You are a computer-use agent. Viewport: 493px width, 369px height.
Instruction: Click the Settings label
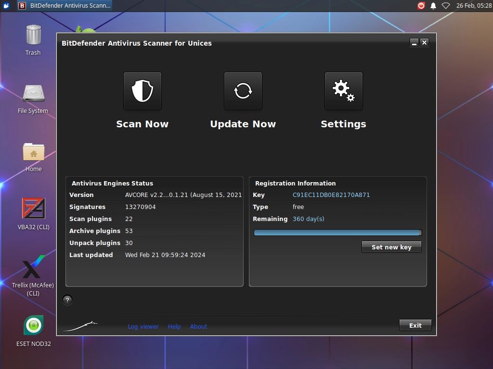click(x=343, y=124)
